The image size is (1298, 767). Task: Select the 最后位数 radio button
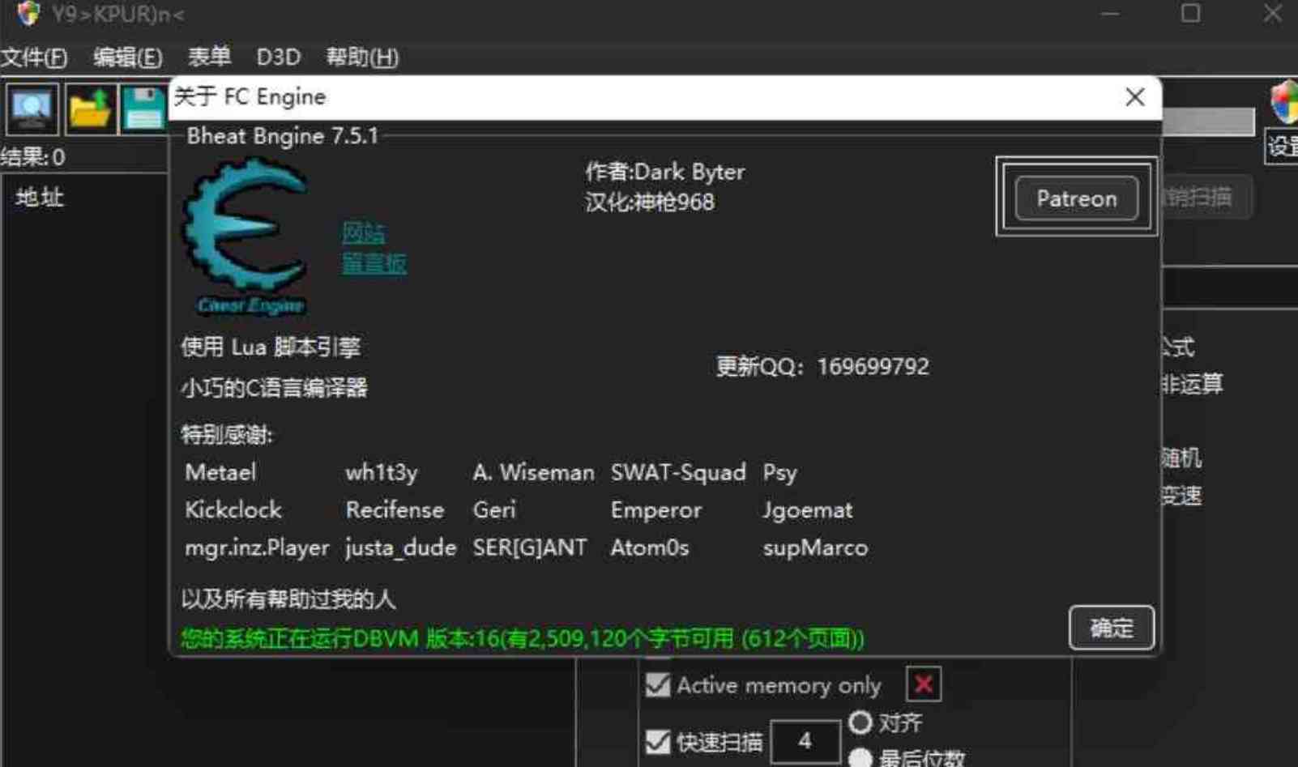[x=860, y=758]
